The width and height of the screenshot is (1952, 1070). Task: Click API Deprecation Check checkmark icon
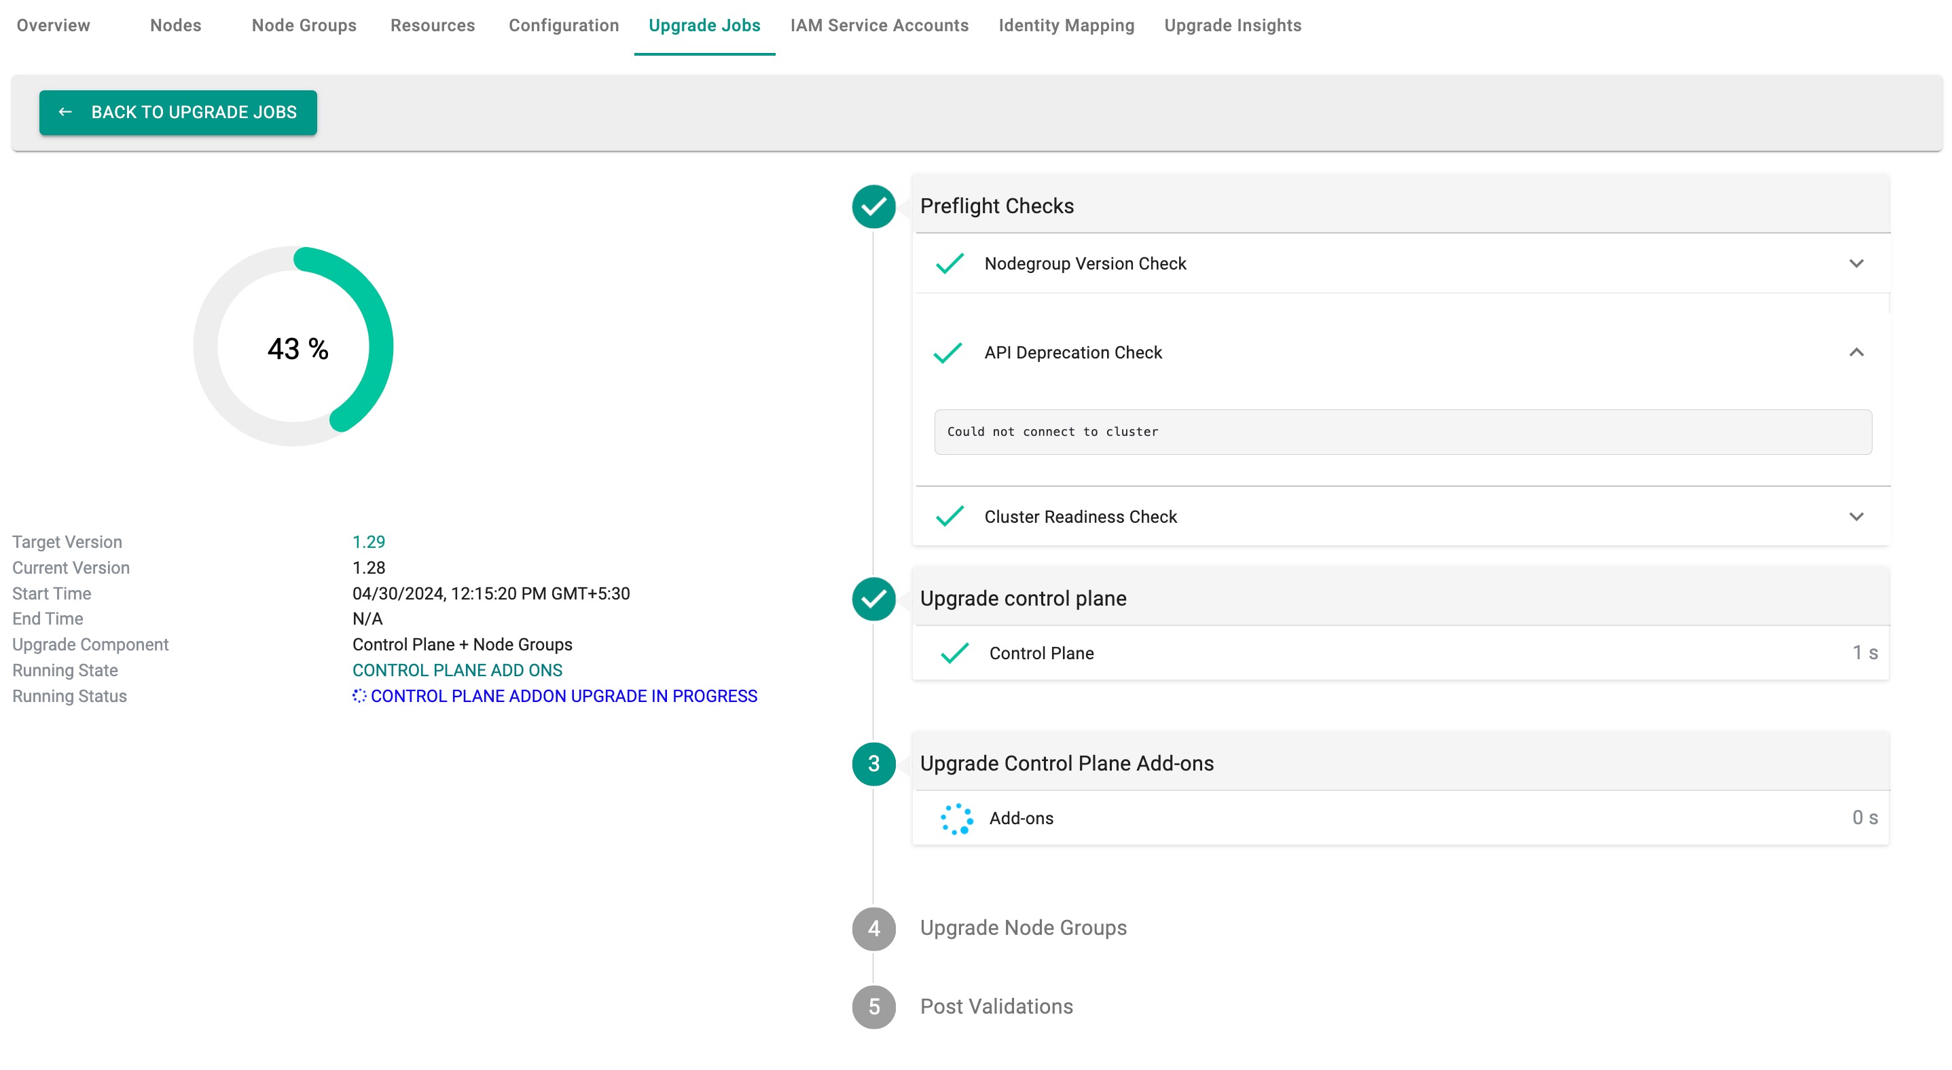pyautogui.click(x=948, y=353)
